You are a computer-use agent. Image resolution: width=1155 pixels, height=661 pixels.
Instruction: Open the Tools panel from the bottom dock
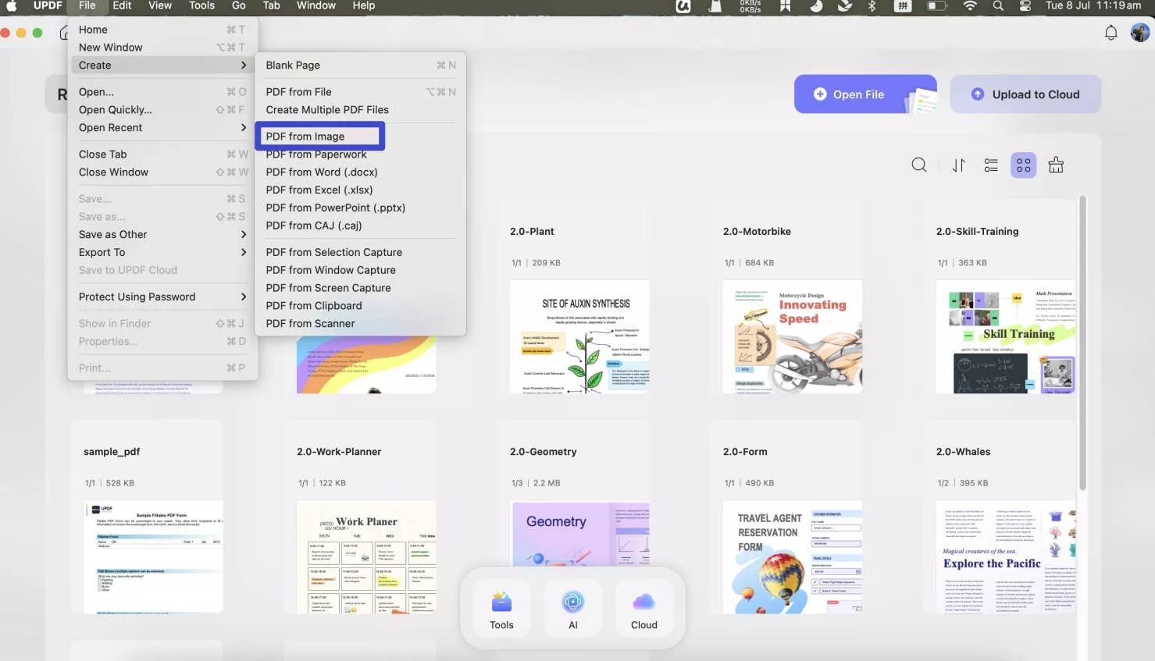[x=501, y=608]
